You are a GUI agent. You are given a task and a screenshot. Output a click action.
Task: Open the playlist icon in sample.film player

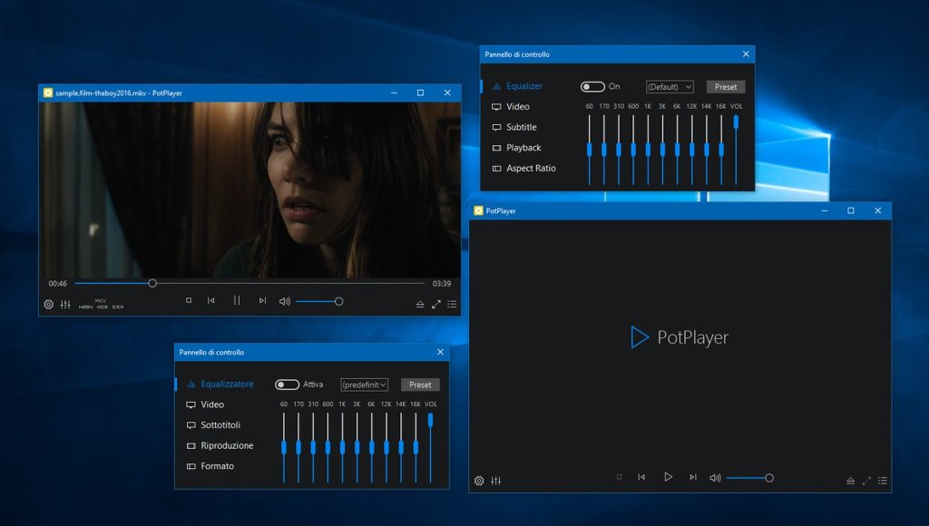(x=452, y=304)
